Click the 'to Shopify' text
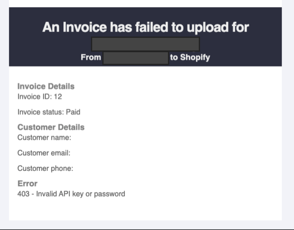The width and height of the screenshot is (294, 230). point(190,57)
